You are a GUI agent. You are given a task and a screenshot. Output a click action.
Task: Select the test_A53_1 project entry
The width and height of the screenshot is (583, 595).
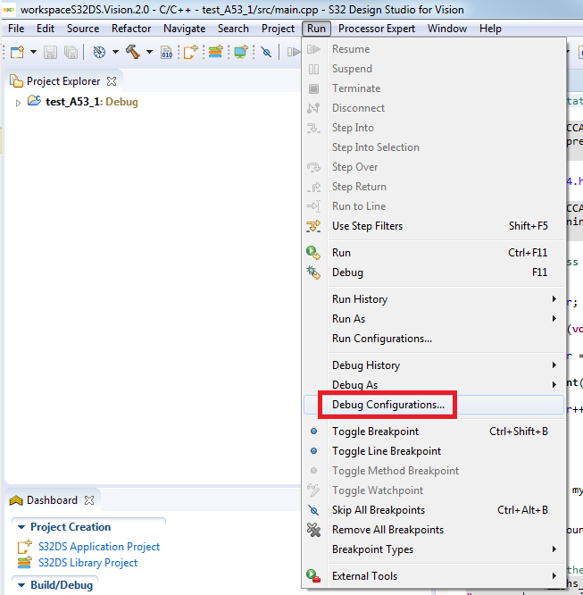click(91, 102)
